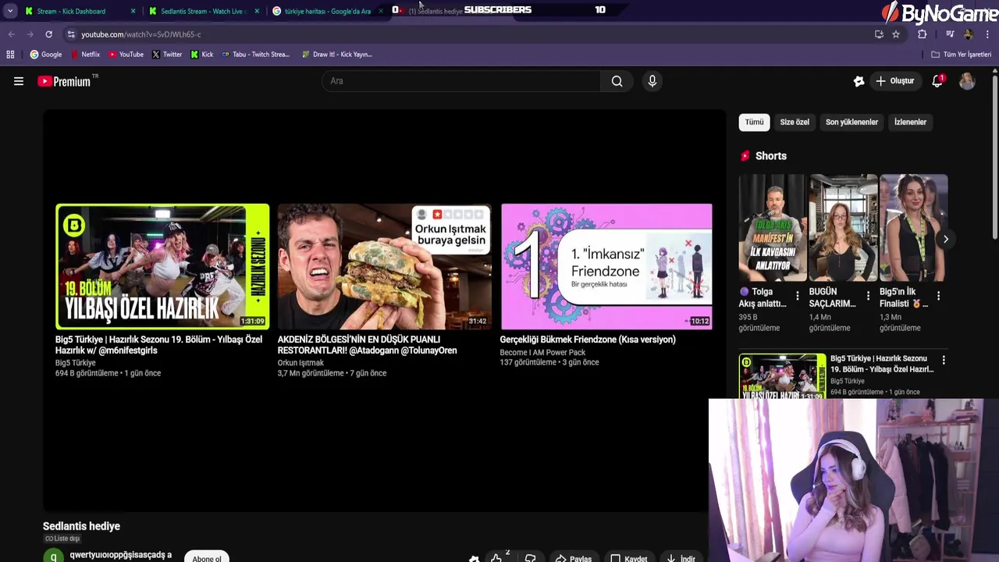
Task: View site information icon in address bar
Action: (x=71, y=34)
